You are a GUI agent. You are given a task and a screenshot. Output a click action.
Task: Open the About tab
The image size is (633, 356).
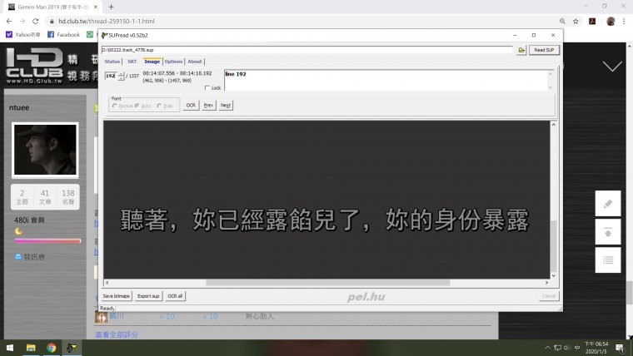click(195, 62)
